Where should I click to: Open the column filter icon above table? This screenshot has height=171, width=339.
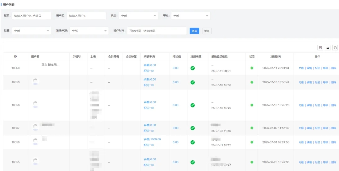[x=320, y=48]
